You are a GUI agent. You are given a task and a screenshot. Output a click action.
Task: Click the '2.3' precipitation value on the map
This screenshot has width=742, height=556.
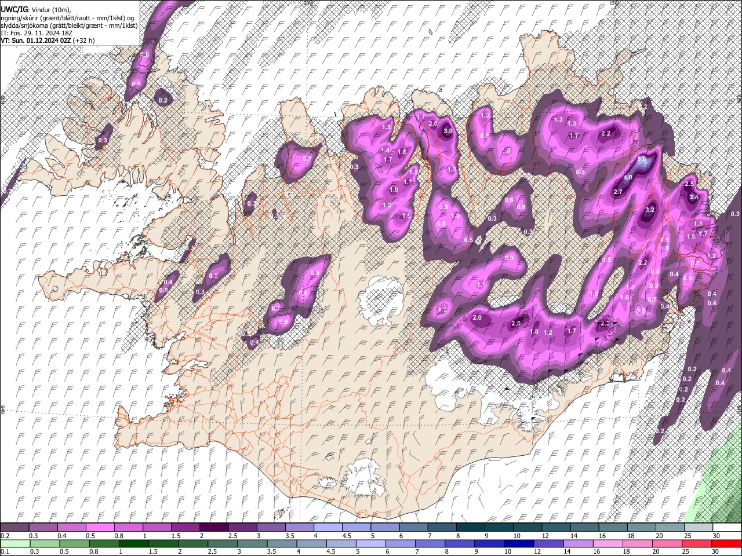(605, 324)
